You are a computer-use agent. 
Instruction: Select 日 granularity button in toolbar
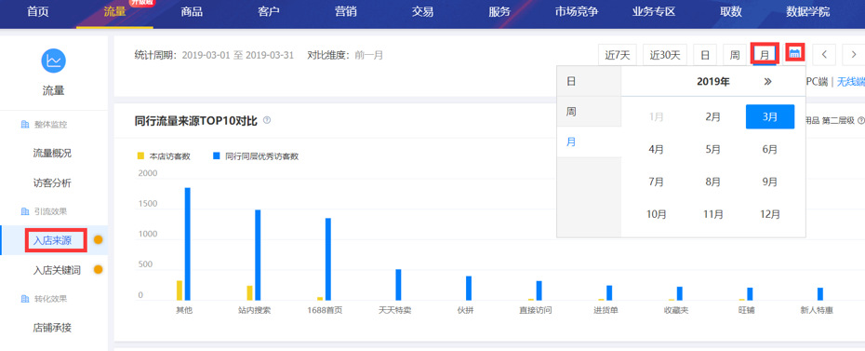(705, 55)
